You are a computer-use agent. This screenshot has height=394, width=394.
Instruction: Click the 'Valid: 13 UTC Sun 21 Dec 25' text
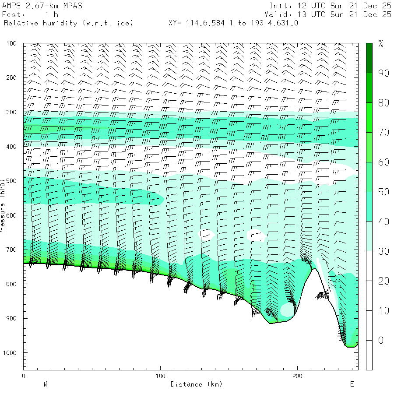[x=327, y=14]
